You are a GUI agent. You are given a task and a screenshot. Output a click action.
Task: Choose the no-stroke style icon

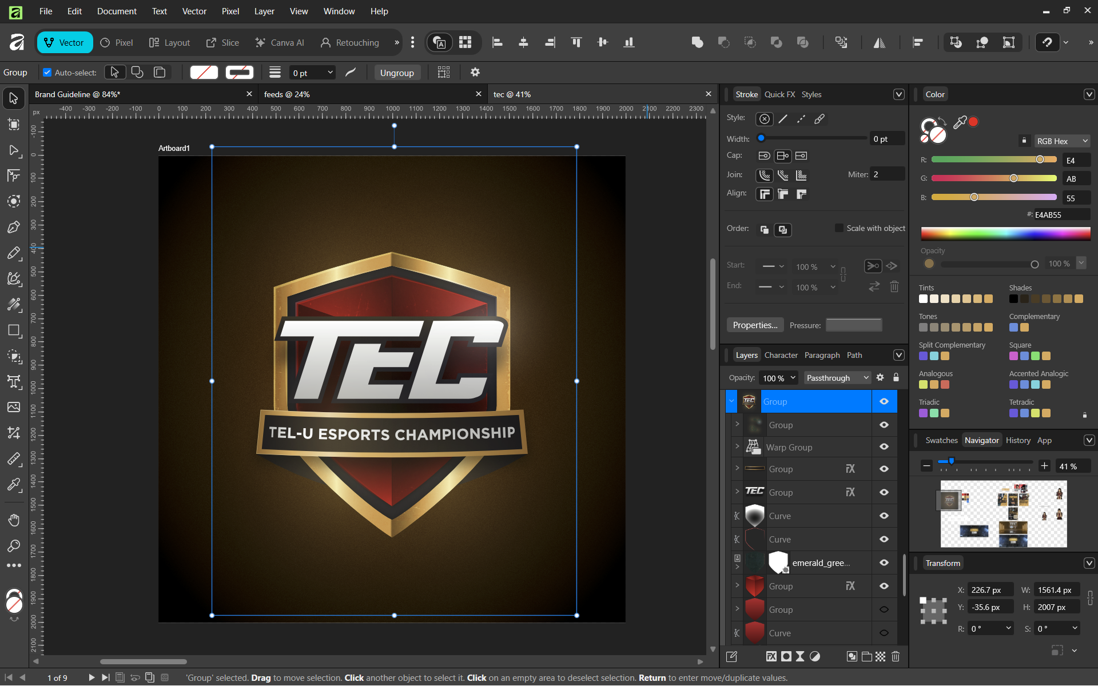tap(765, 119)
